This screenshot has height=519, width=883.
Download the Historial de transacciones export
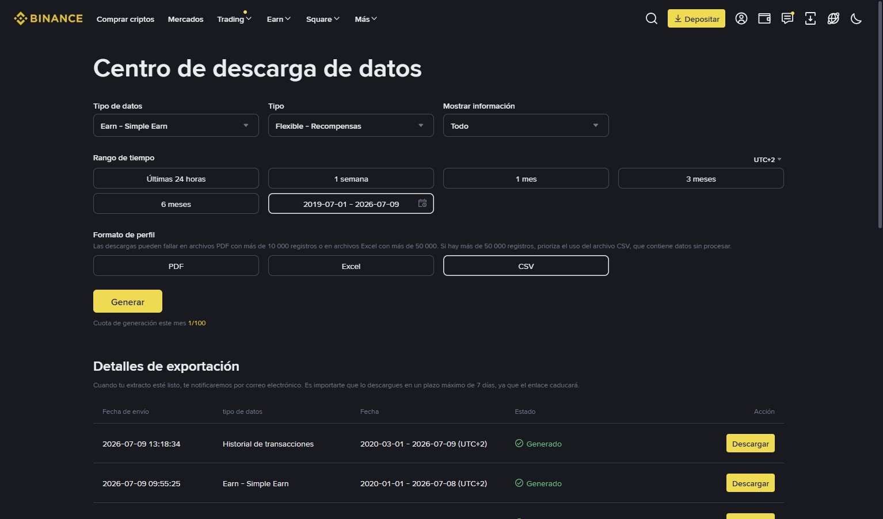(x=751, y=443)
